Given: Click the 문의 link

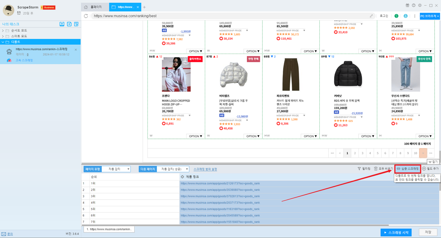Looking at the screenshot, I should click(10, 234).
